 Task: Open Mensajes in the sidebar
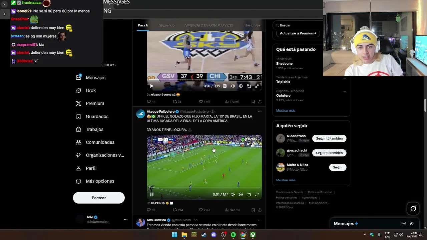tap(91, 77)
